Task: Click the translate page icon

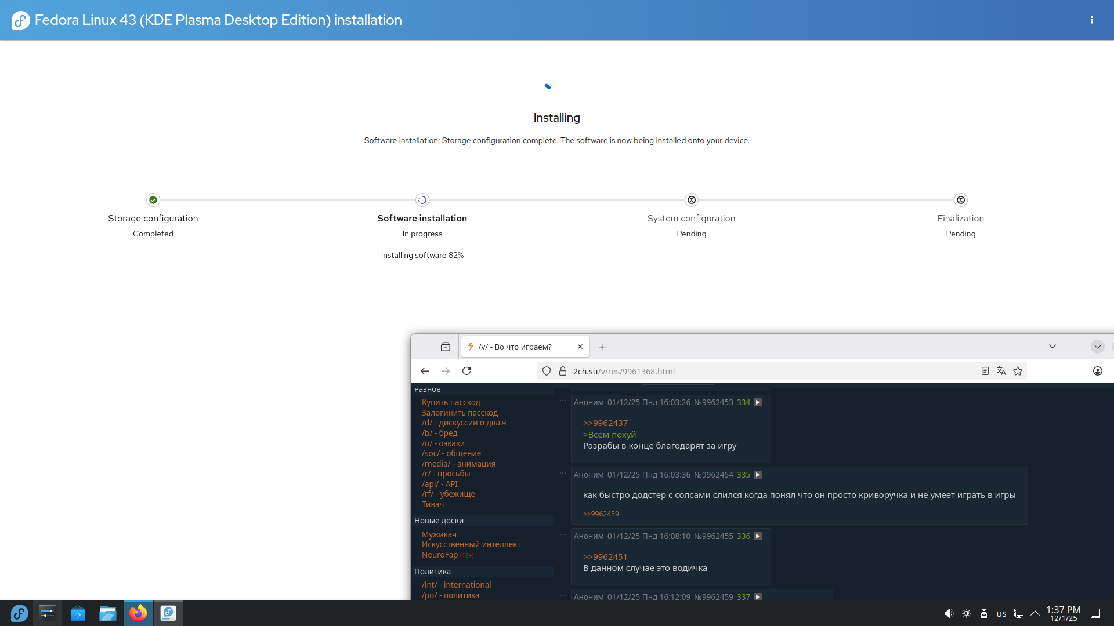Action: [x=1001, y=371]
